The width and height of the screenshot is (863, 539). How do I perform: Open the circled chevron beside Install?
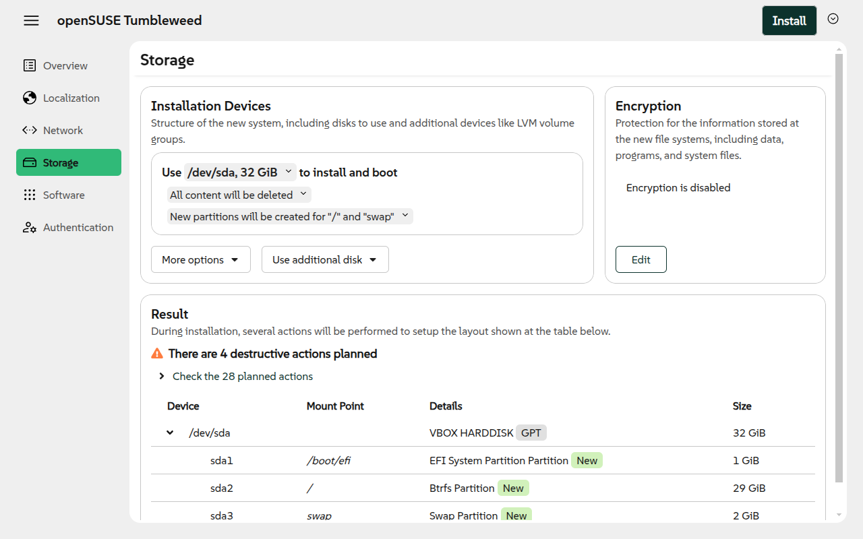point(833,19)
